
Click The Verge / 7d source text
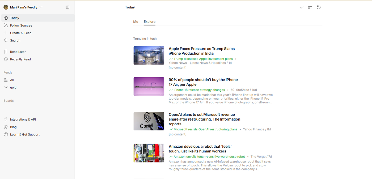tap(261, 157)
